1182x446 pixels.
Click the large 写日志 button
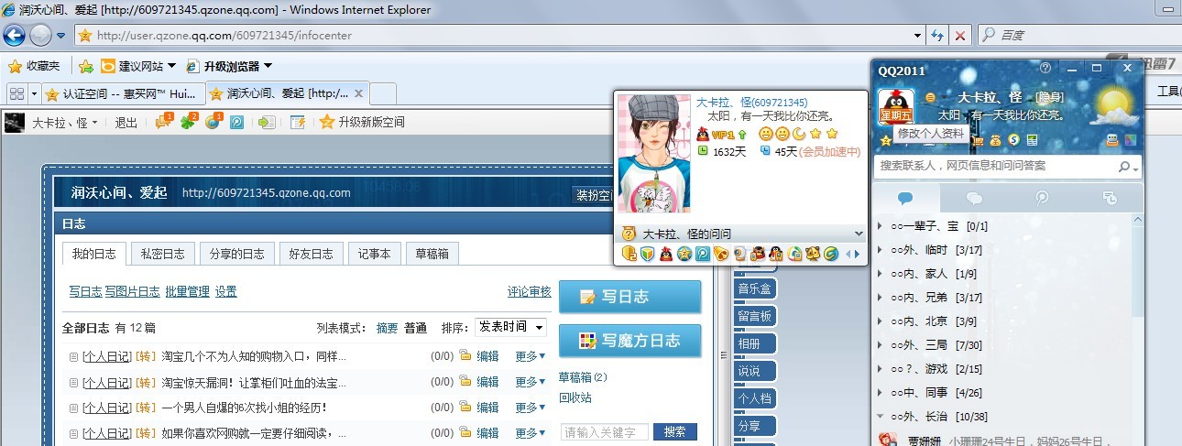click(x=629, y=297)
